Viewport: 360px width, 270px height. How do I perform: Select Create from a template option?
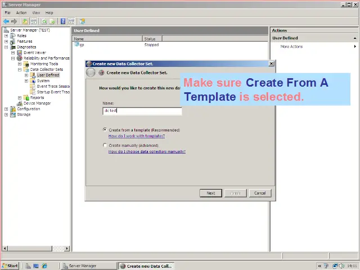(x=105, y=130)
